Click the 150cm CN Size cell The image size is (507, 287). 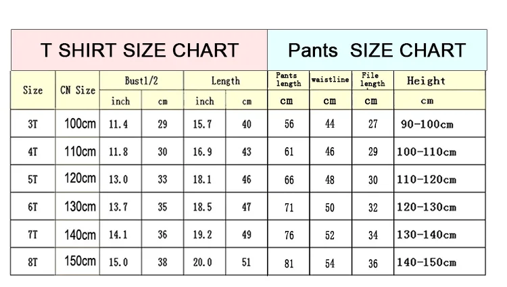tap(78, 262)
